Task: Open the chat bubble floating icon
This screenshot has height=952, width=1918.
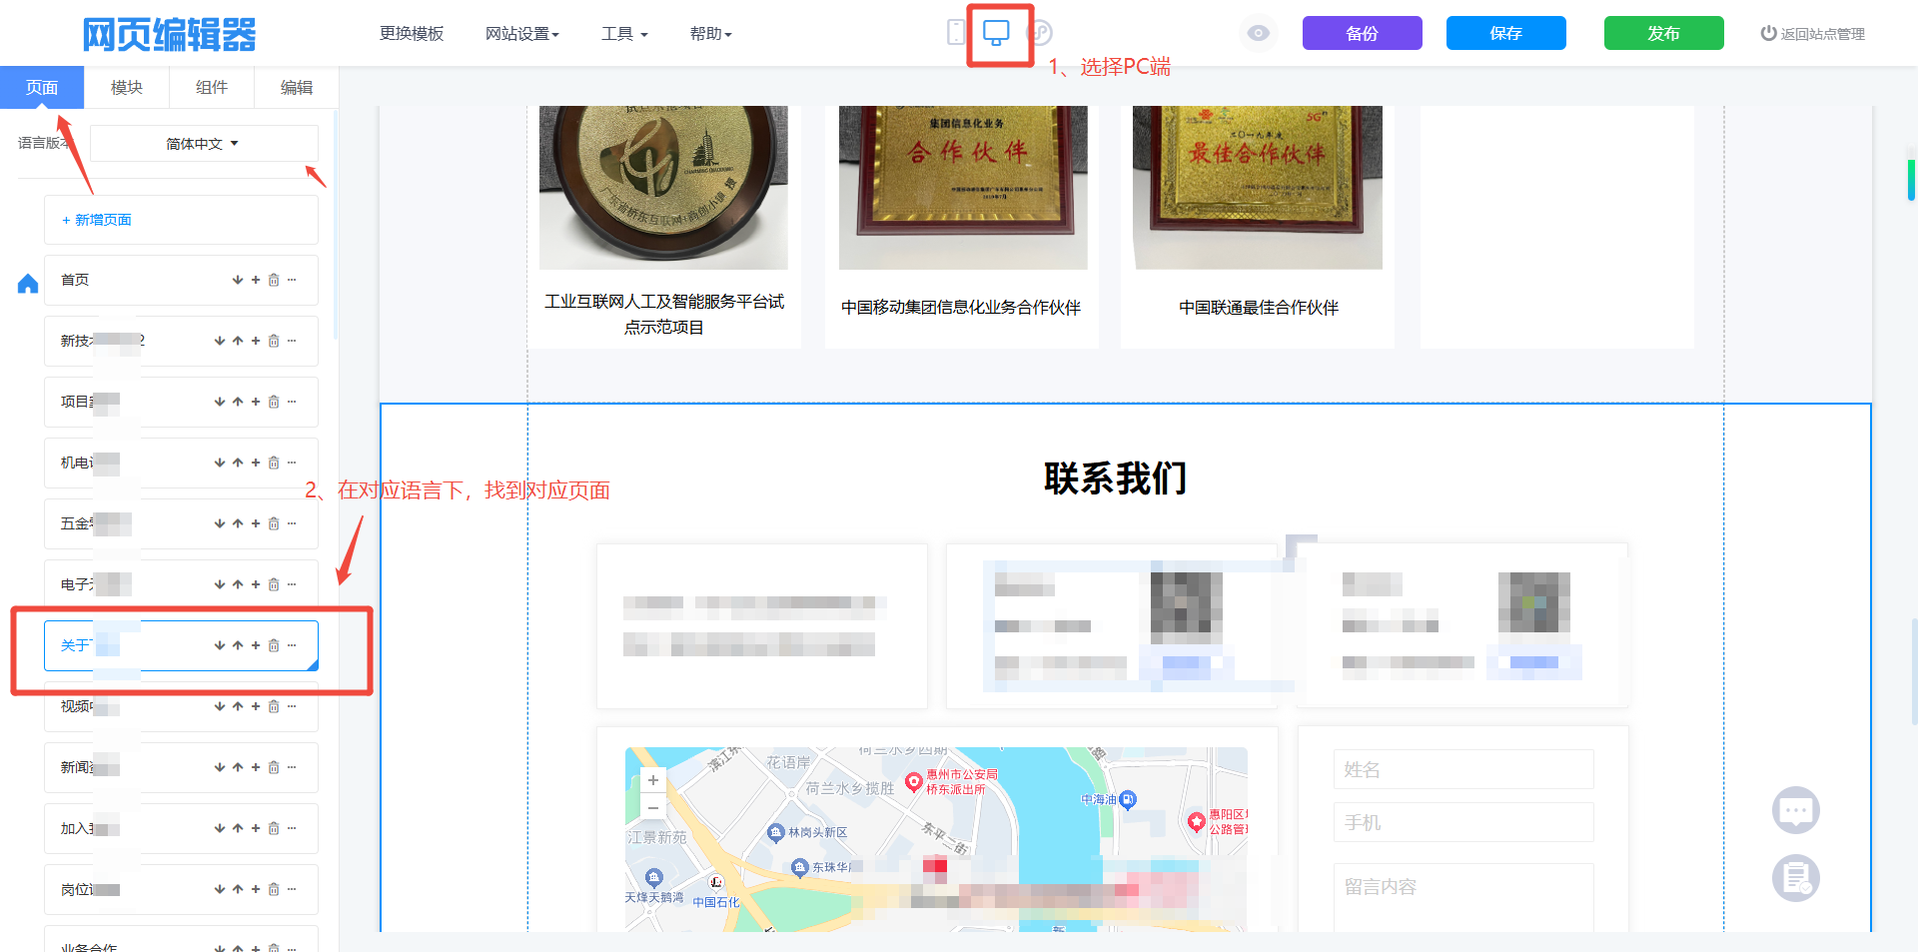Action: tap(1795, 810)
